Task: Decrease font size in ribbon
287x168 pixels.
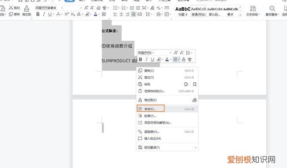Action: click(x=92, y=8)
